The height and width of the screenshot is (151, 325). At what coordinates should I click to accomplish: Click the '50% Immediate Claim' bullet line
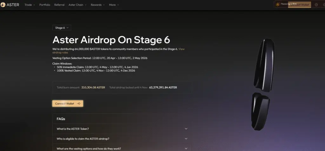point(97,67)
